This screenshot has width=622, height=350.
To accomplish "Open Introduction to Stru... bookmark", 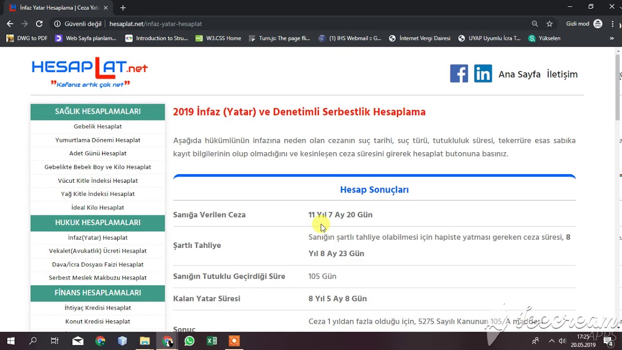I will (x=156, y=38).
